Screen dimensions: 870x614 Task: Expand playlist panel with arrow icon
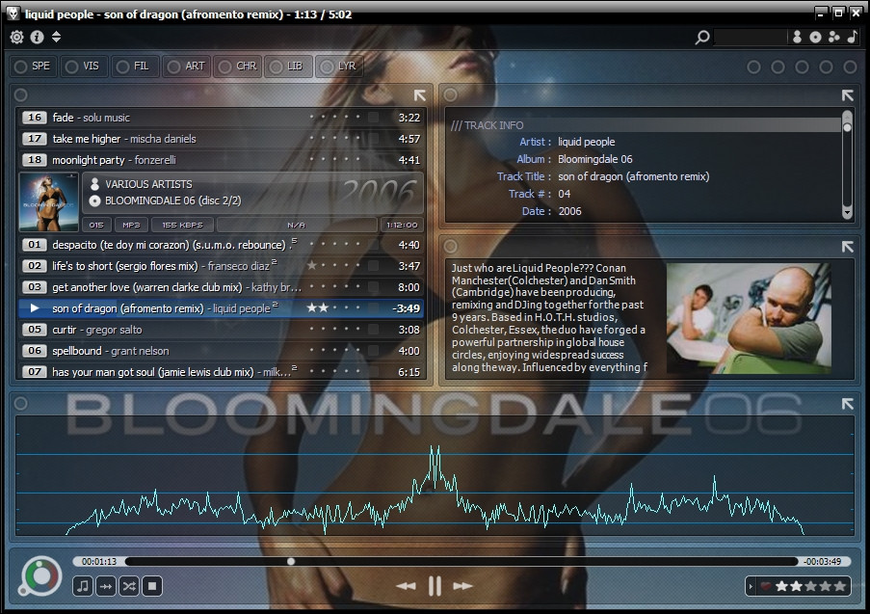coord(419,95)
